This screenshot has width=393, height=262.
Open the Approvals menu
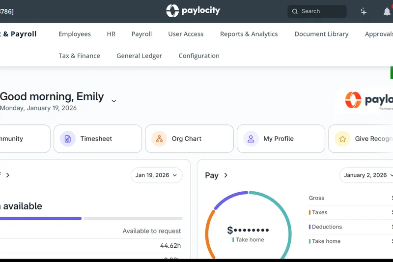(x=379, y=34)
